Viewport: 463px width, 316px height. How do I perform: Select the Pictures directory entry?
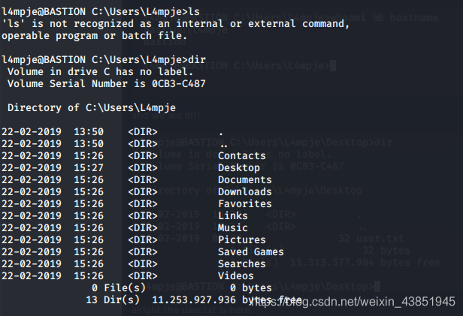[242, 240]
